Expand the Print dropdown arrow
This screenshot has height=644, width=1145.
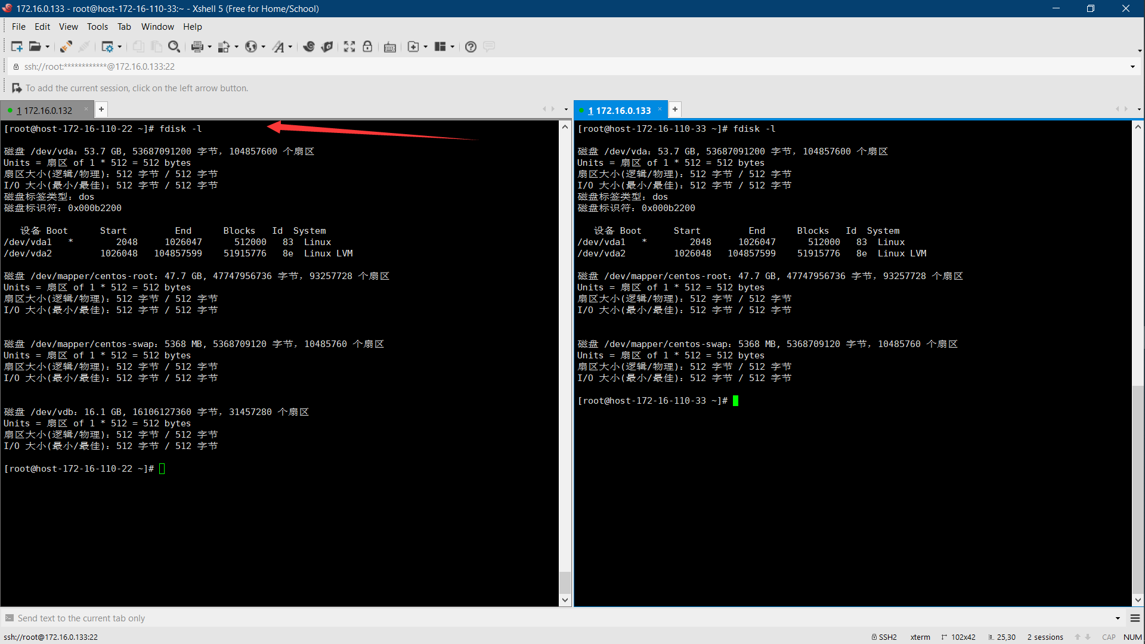[x=209, y=47]
